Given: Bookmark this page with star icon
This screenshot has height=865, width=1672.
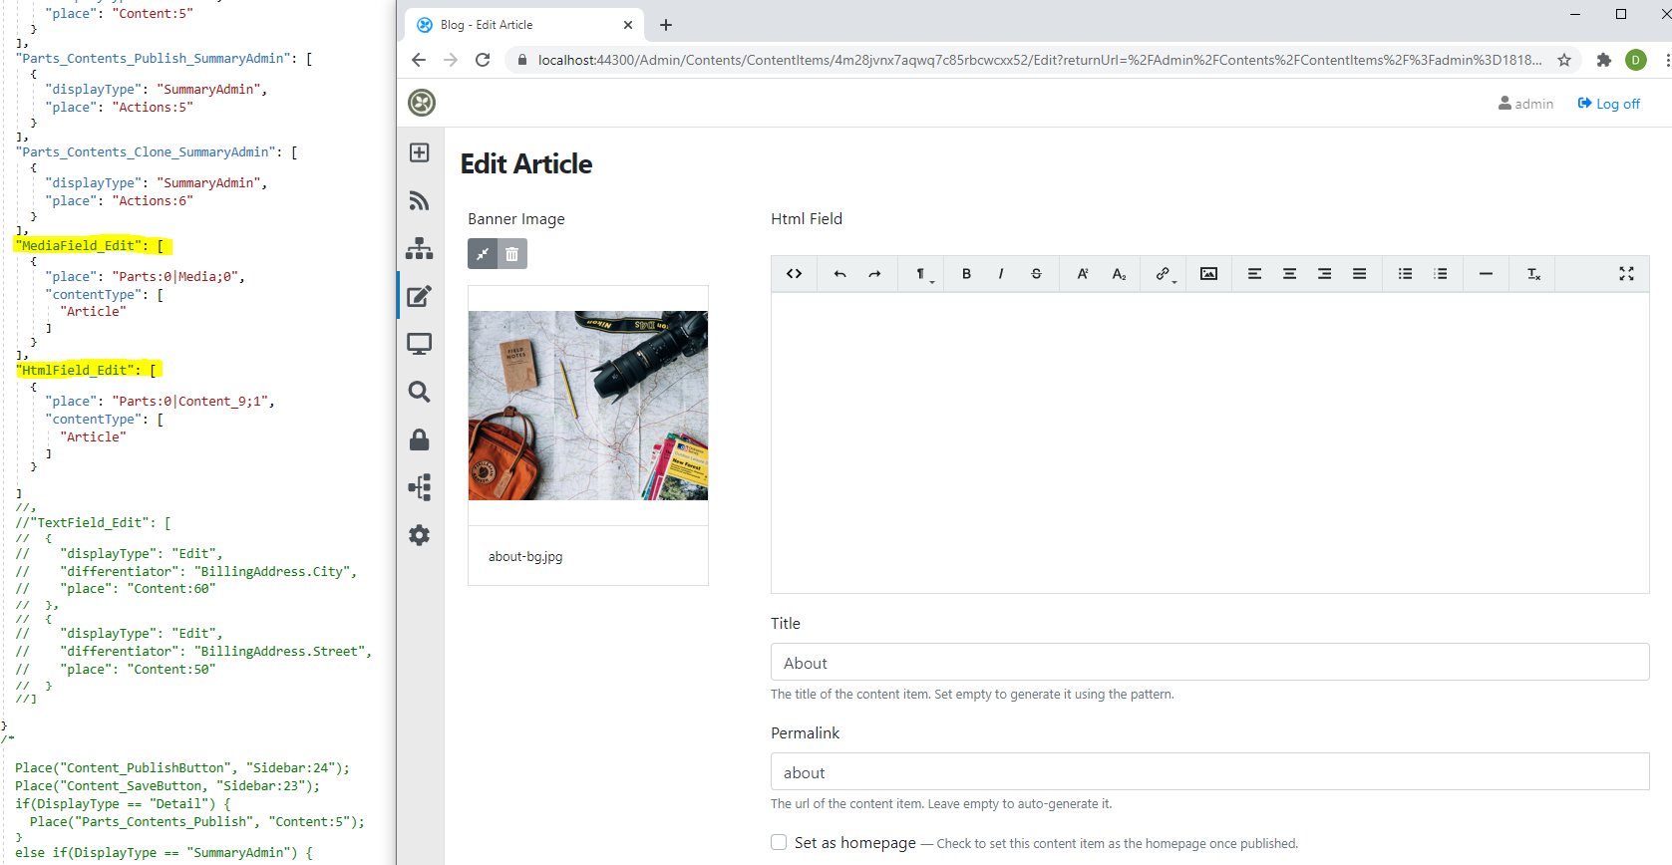Looking at the screenshot, I should (x=1564, y=60).
